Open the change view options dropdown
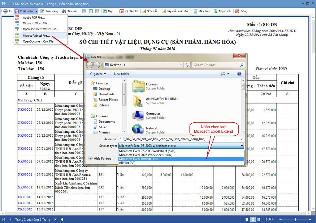The width and height of the screenshot is (316, 223). pos(228,74)
